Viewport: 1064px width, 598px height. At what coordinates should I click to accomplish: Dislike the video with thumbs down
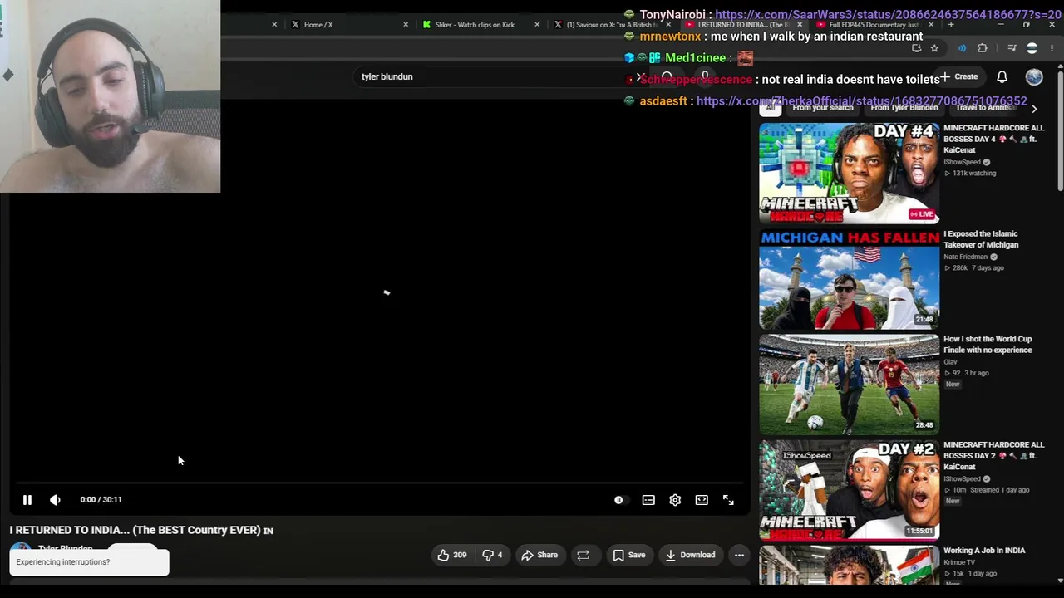tap(492, 555)
